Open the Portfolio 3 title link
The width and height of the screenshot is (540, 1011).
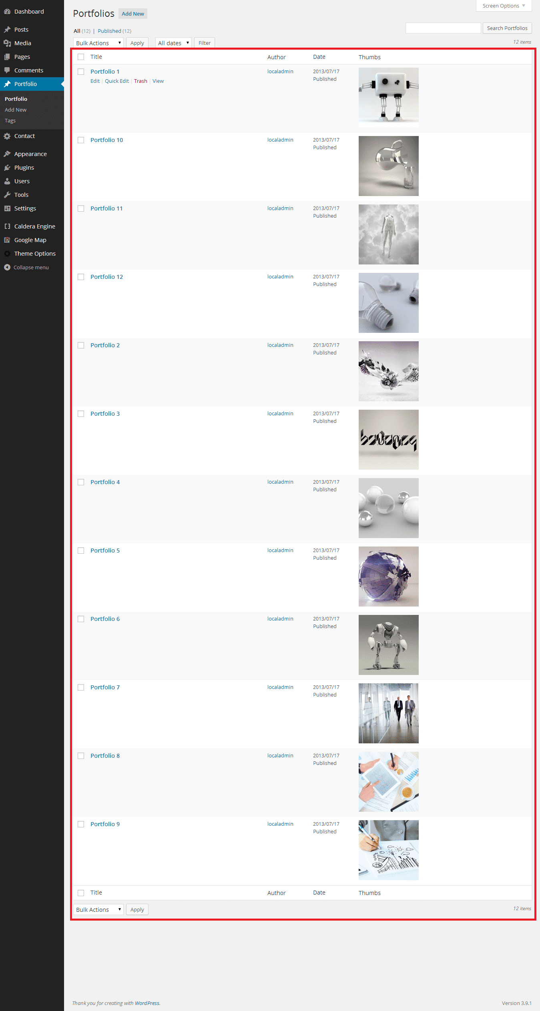point(105,414)
